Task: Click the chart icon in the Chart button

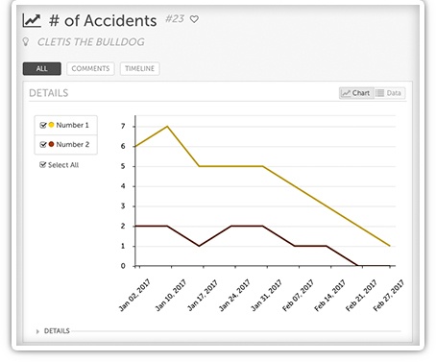Action: [x=346, y=93]
